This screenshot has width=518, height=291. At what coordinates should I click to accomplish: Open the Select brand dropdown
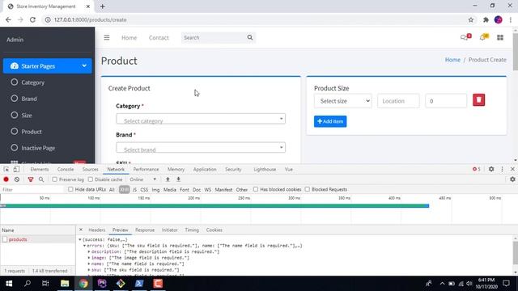201,147
